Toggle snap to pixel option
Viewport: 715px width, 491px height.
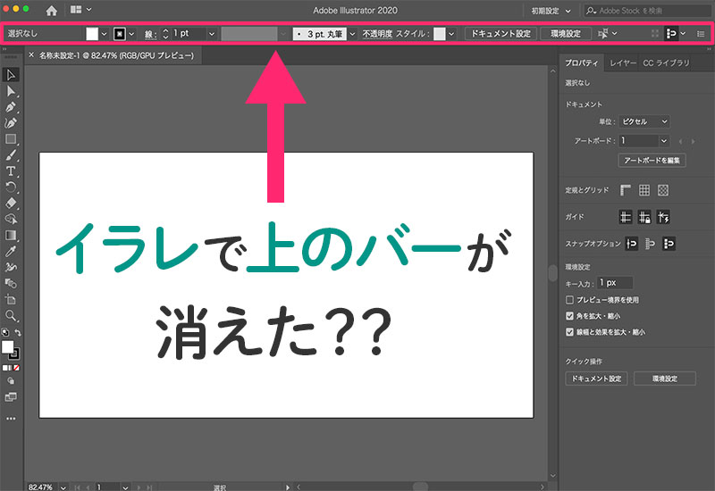669,244
